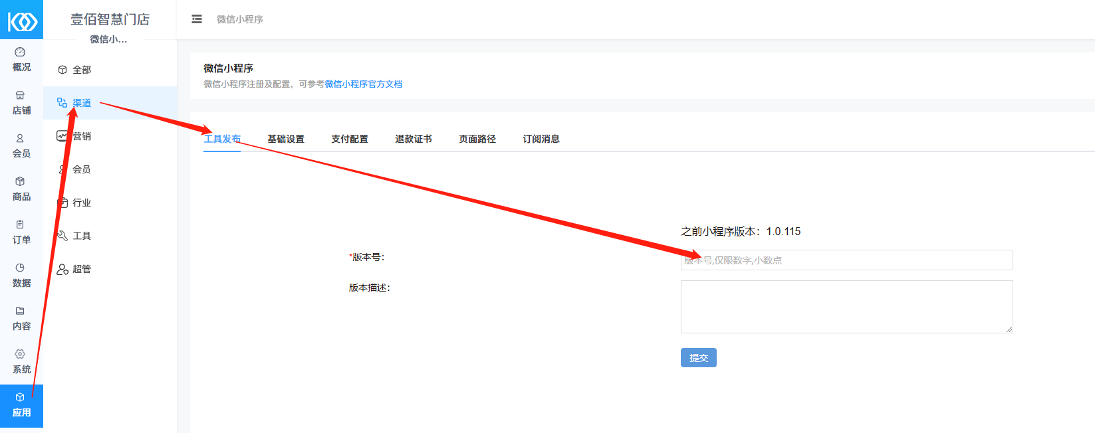
Task: Click the 微信小程序 breadcrumb text
Action: point(240,19)
